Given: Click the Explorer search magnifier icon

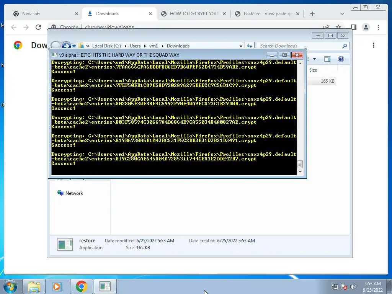Looking at the screenshot, I should pos(345,46).
